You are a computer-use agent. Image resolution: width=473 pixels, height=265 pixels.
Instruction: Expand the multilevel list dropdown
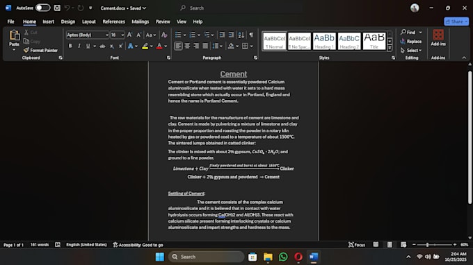(212, 35)
